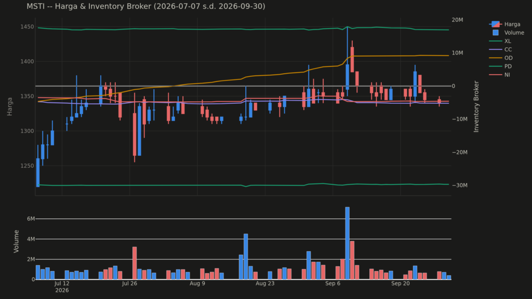The height and width of the screenshot is (299, 532).
Task: Click the −30M inventory axis label
Action: point(460,185)
